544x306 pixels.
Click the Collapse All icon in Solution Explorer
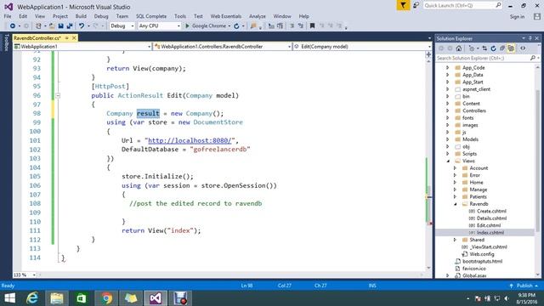pos(502,48)
